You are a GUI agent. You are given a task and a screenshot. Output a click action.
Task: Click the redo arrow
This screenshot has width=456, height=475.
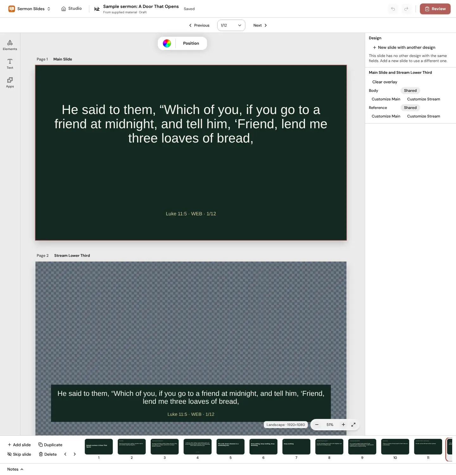[x=406, y=9]
